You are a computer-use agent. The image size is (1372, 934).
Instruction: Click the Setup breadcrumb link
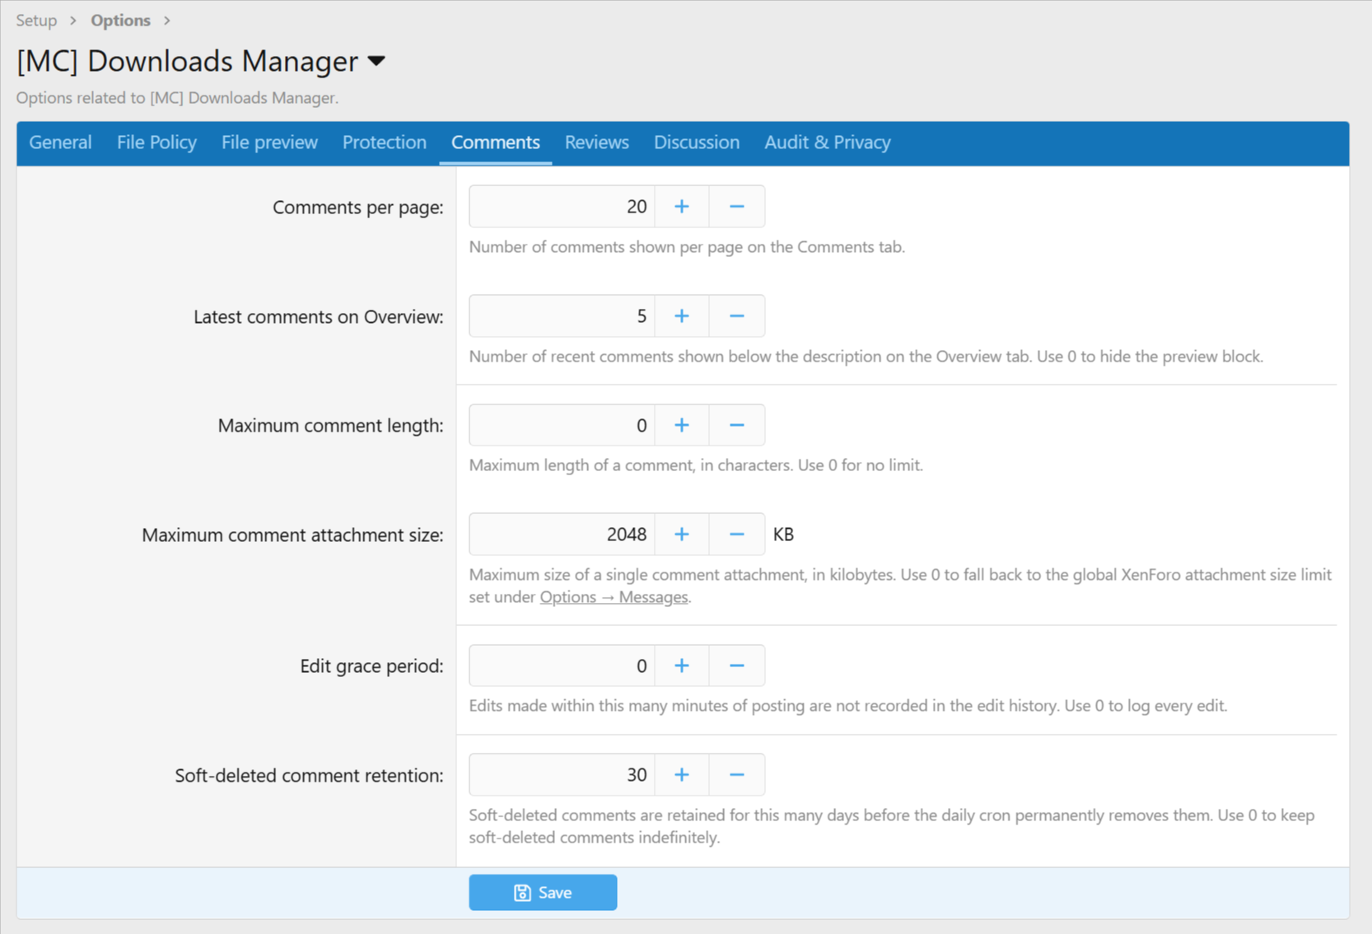36,21
